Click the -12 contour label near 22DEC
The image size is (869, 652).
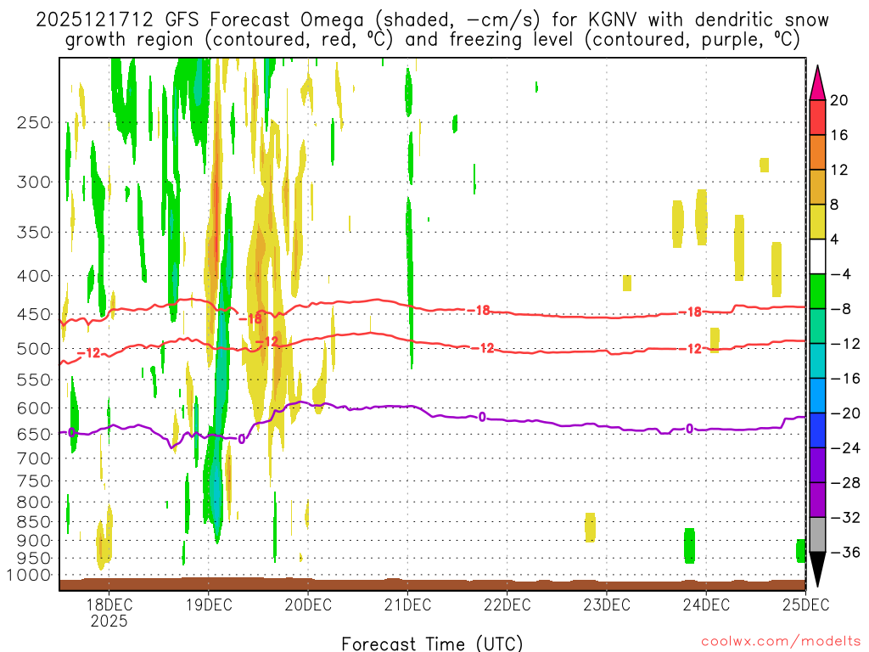click(x=482, y=348)
